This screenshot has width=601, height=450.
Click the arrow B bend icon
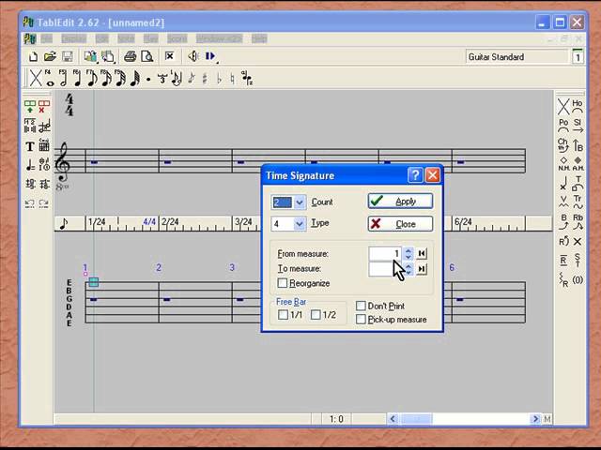578,145
